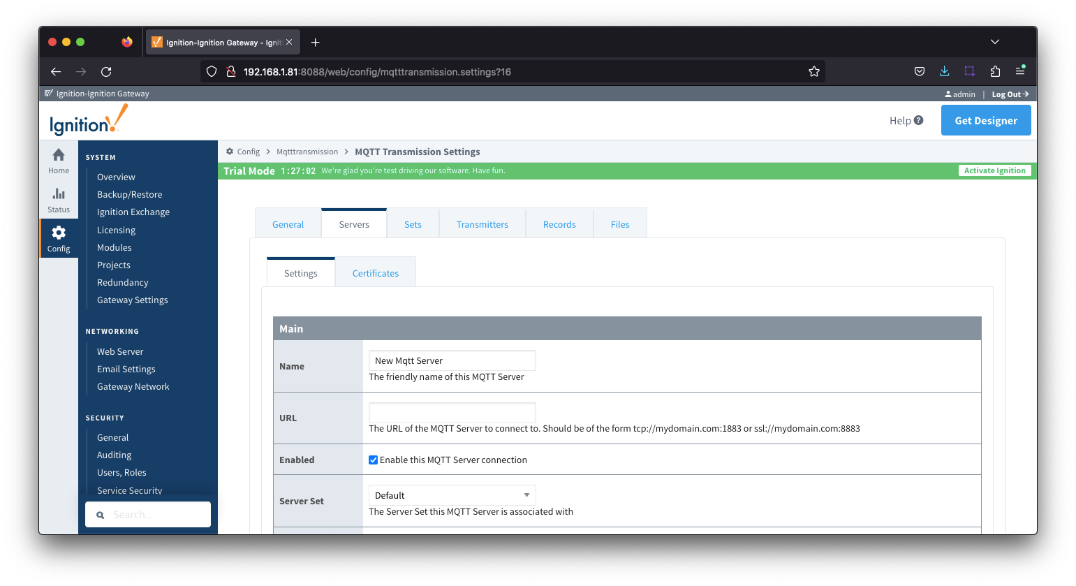
Task: Reload the page with refresh icon
Action: (106, 72)
